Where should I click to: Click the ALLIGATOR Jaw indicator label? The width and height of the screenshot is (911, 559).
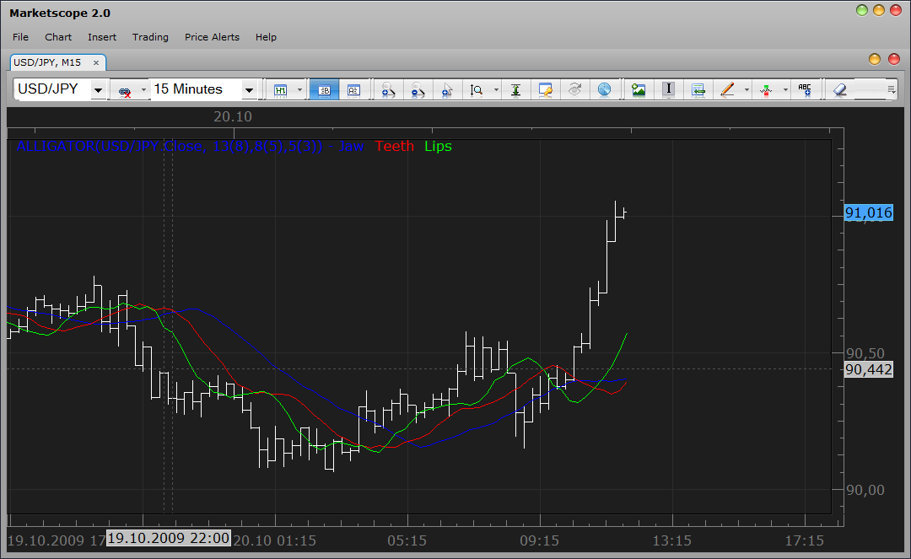coord(190,146)
